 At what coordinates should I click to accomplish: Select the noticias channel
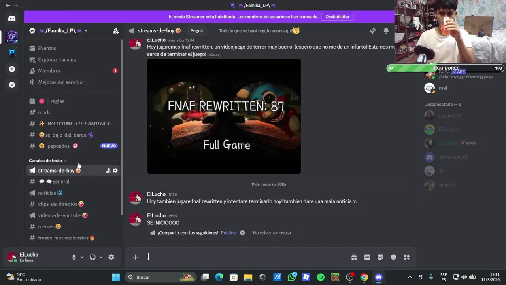coord(74,193)
